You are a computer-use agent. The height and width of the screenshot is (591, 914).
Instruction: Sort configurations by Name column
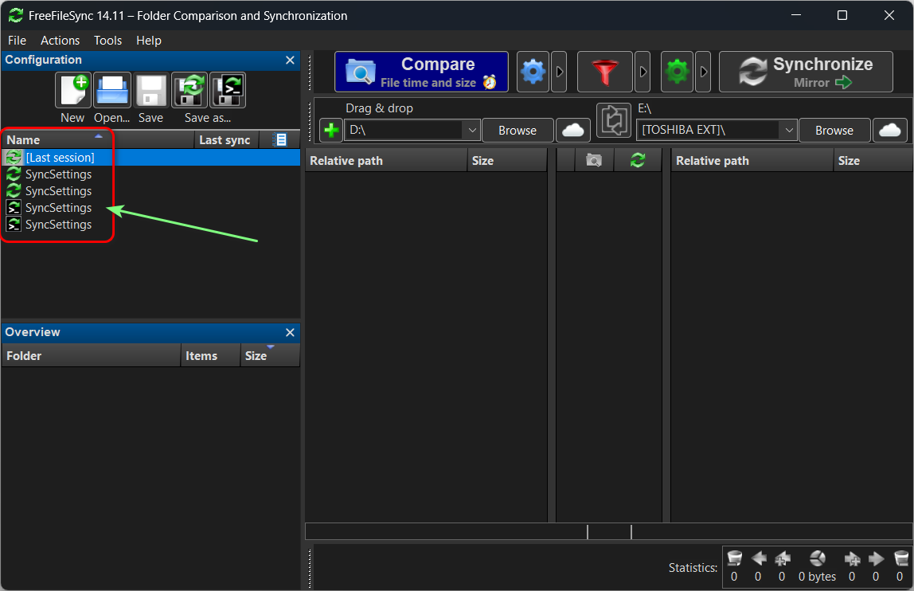(x=98, y=140)
